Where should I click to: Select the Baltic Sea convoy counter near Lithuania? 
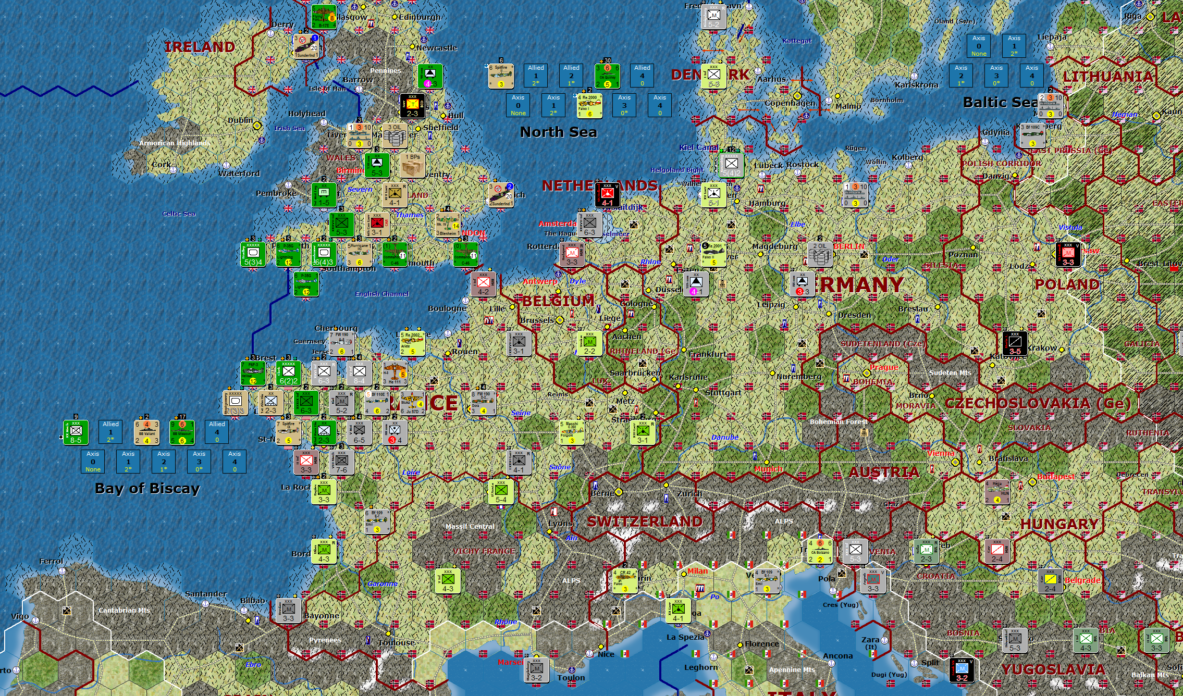pyautogui.click(x=1050, y=106)
